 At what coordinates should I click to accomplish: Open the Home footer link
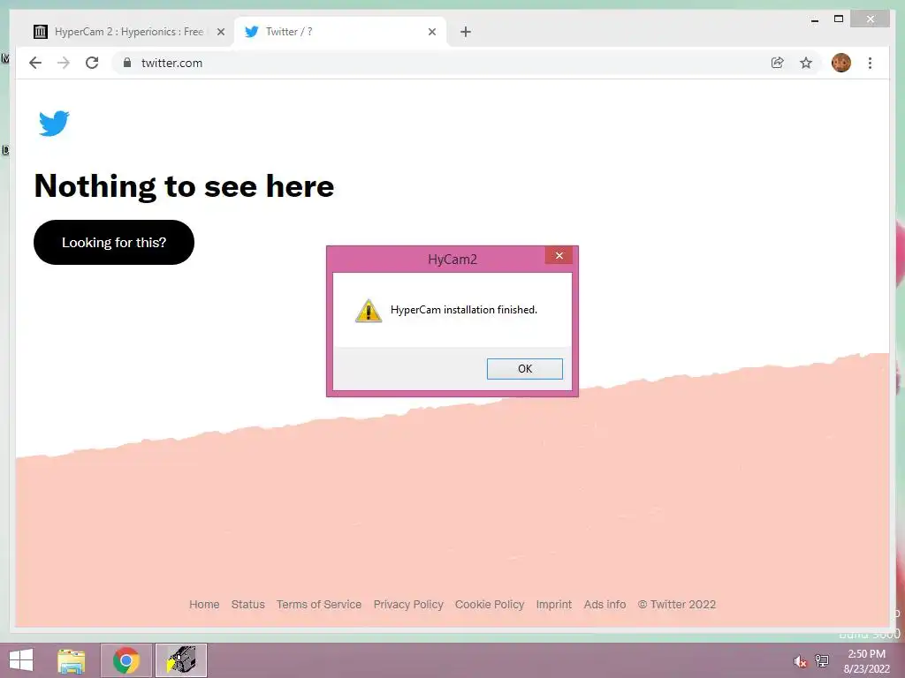coord(204,604)
